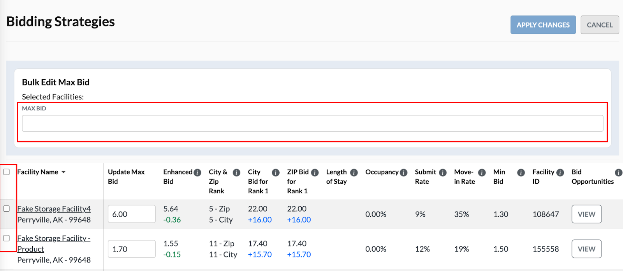Screen dimensions: 623x271
Task: Click the Min Bid value 1.30
Action: click(501, 214)
